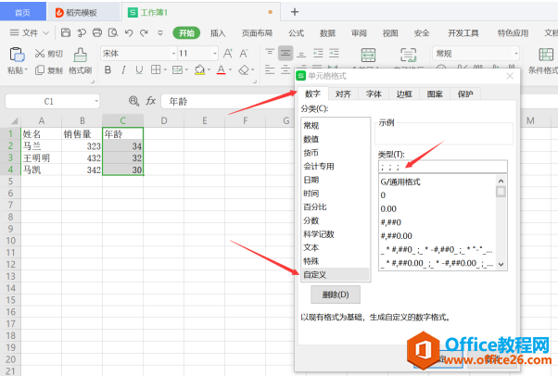Open a new tab with the plus icon
The image size is (558, 376).
295,12
